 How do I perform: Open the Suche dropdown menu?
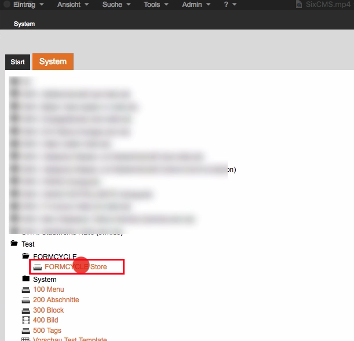pyautogui.click(x=116, y=5)
